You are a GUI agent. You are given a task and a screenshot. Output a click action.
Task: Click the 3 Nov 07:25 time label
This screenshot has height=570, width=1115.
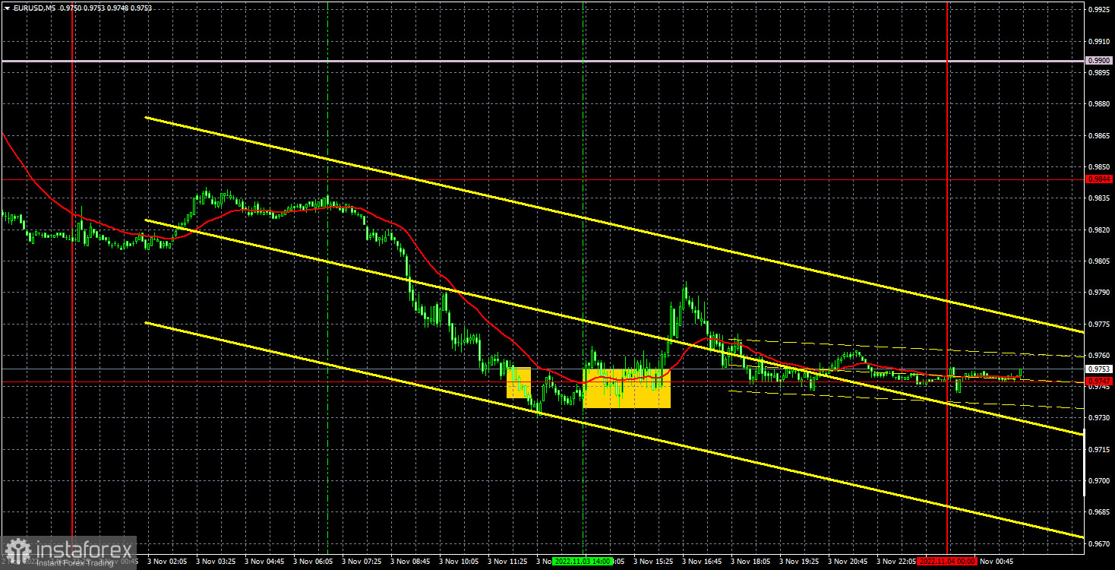click(362, 562)
